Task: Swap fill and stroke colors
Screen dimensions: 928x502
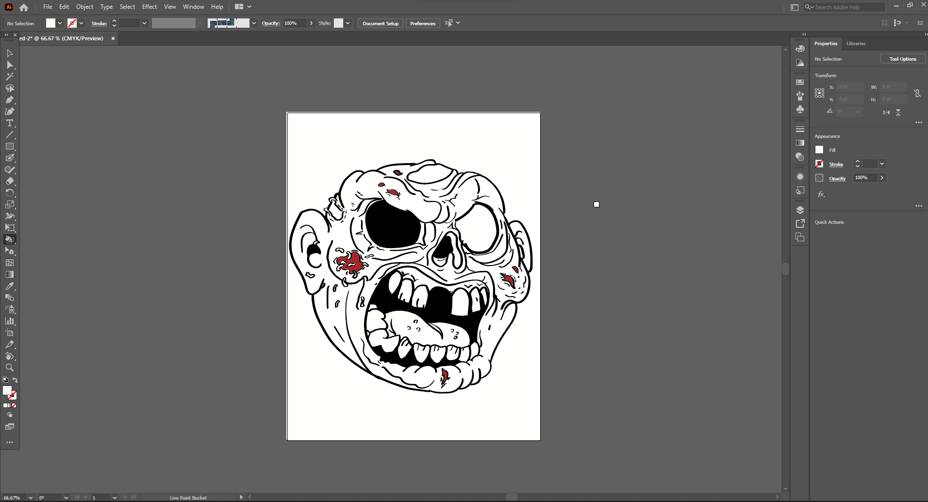Action: pos(15,380)
